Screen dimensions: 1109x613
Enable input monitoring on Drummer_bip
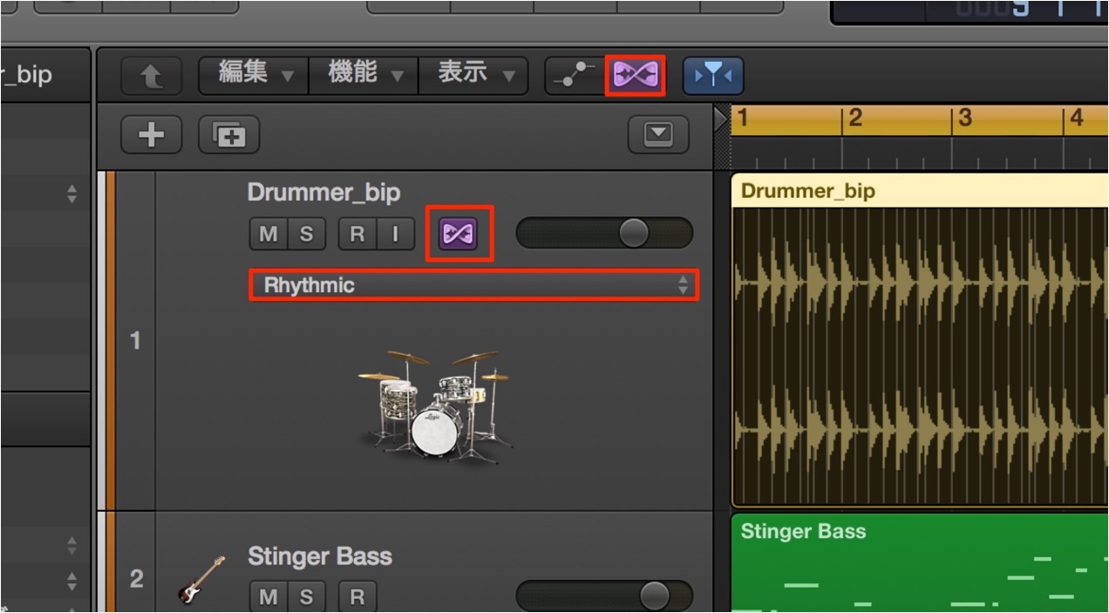tap(394, 234)
